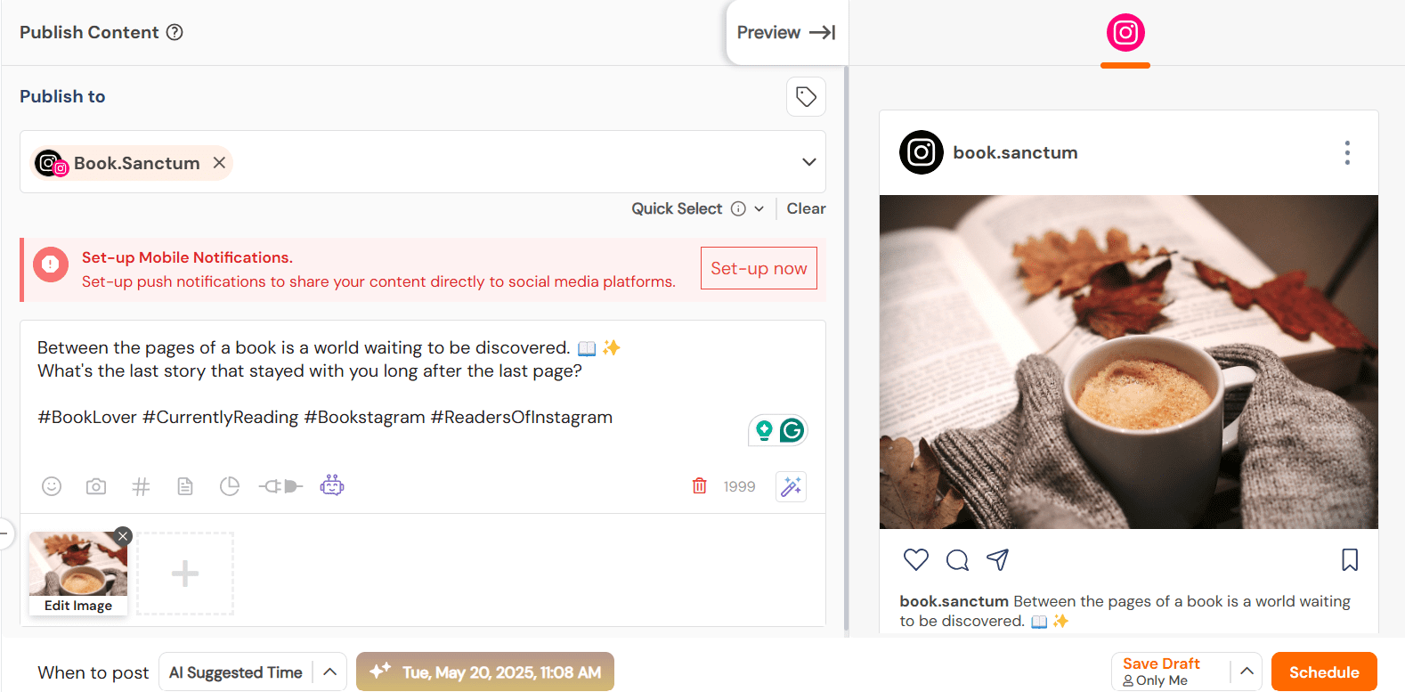Viewport: 1405px width, 692px height.
Task: Open the AI robot assistant icon
Action: click(x=332, y=485)
